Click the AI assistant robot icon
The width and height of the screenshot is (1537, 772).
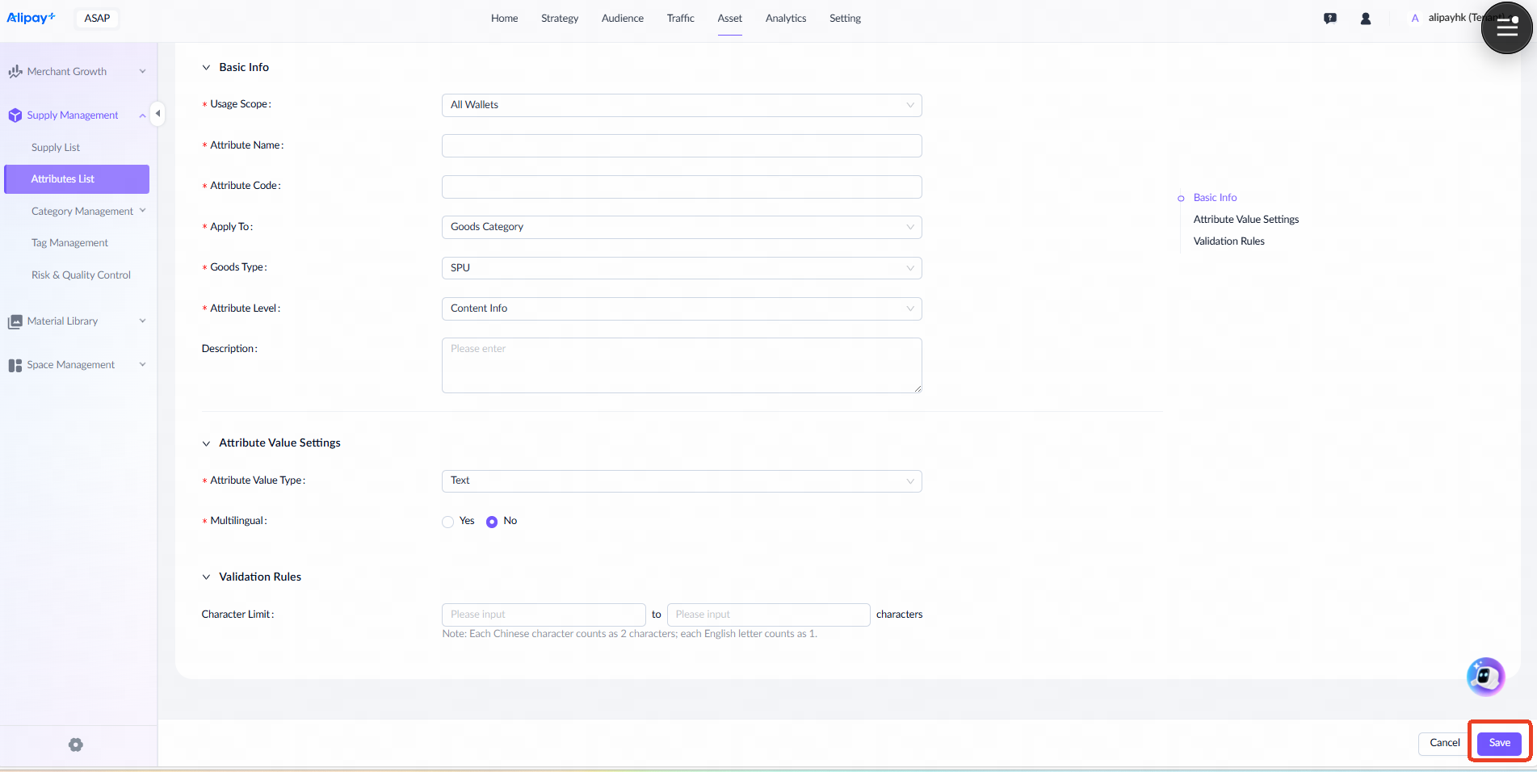pos(1485,676)
